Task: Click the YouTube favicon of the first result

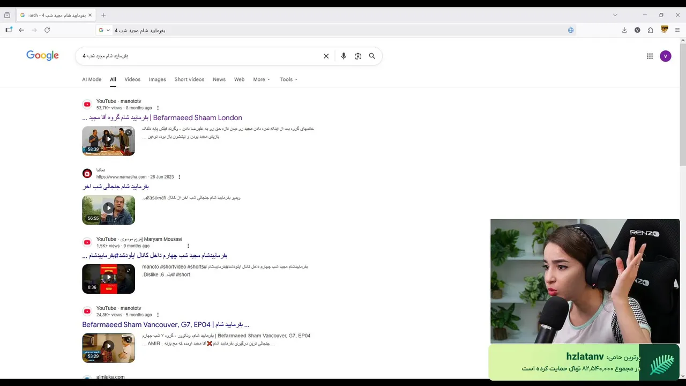Action: (x=87, y=105)
